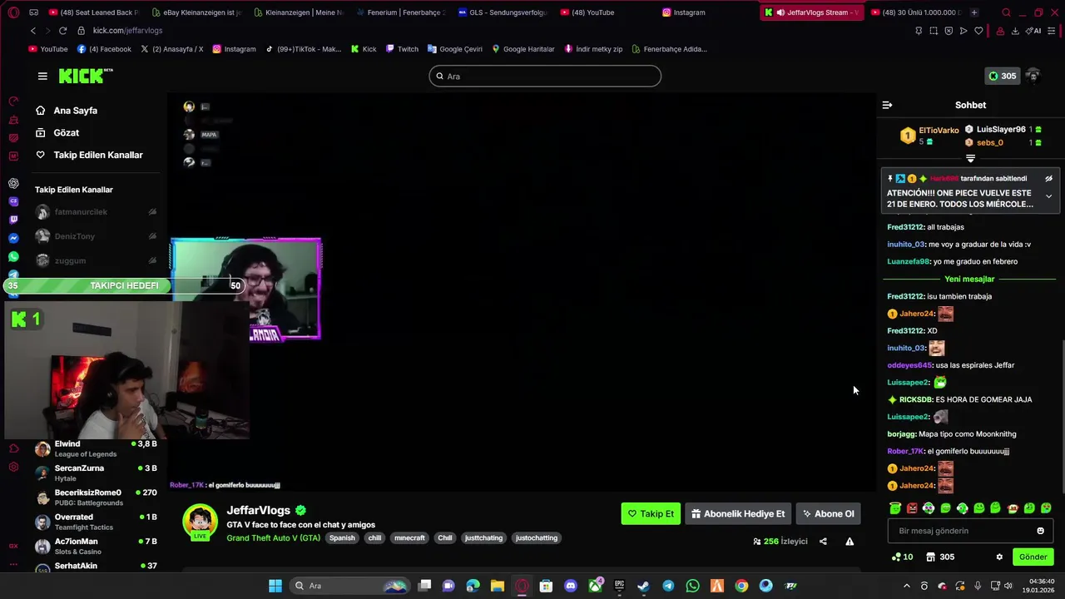1065x599 pixels.
Task: Click the Spanish tag
Action: [342, 537]
